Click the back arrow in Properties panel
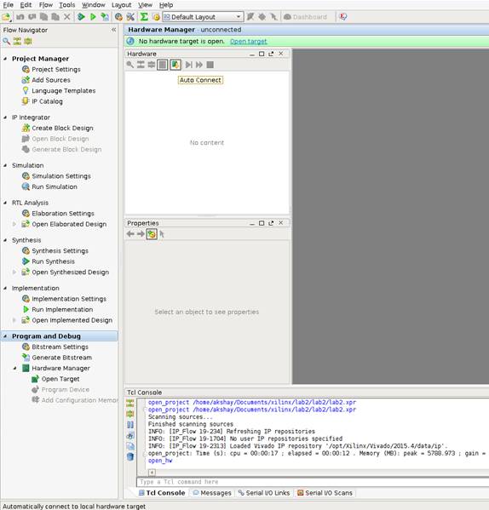The width and height of the screenshot is (489, 510). (130, 234)
